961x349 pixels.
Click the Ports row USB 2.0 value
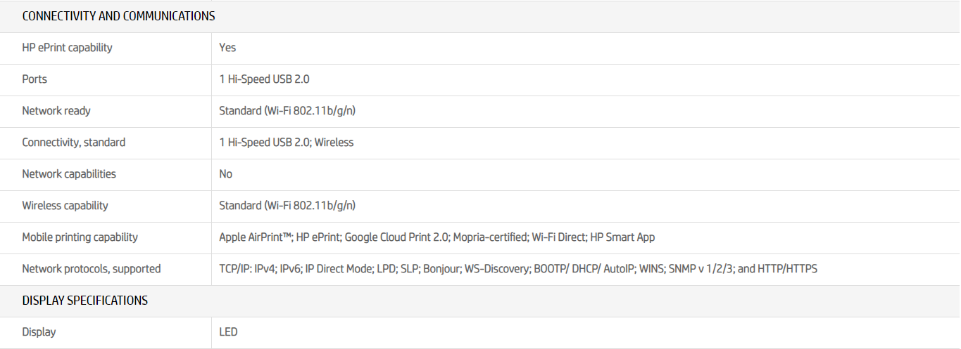(264, 79)
